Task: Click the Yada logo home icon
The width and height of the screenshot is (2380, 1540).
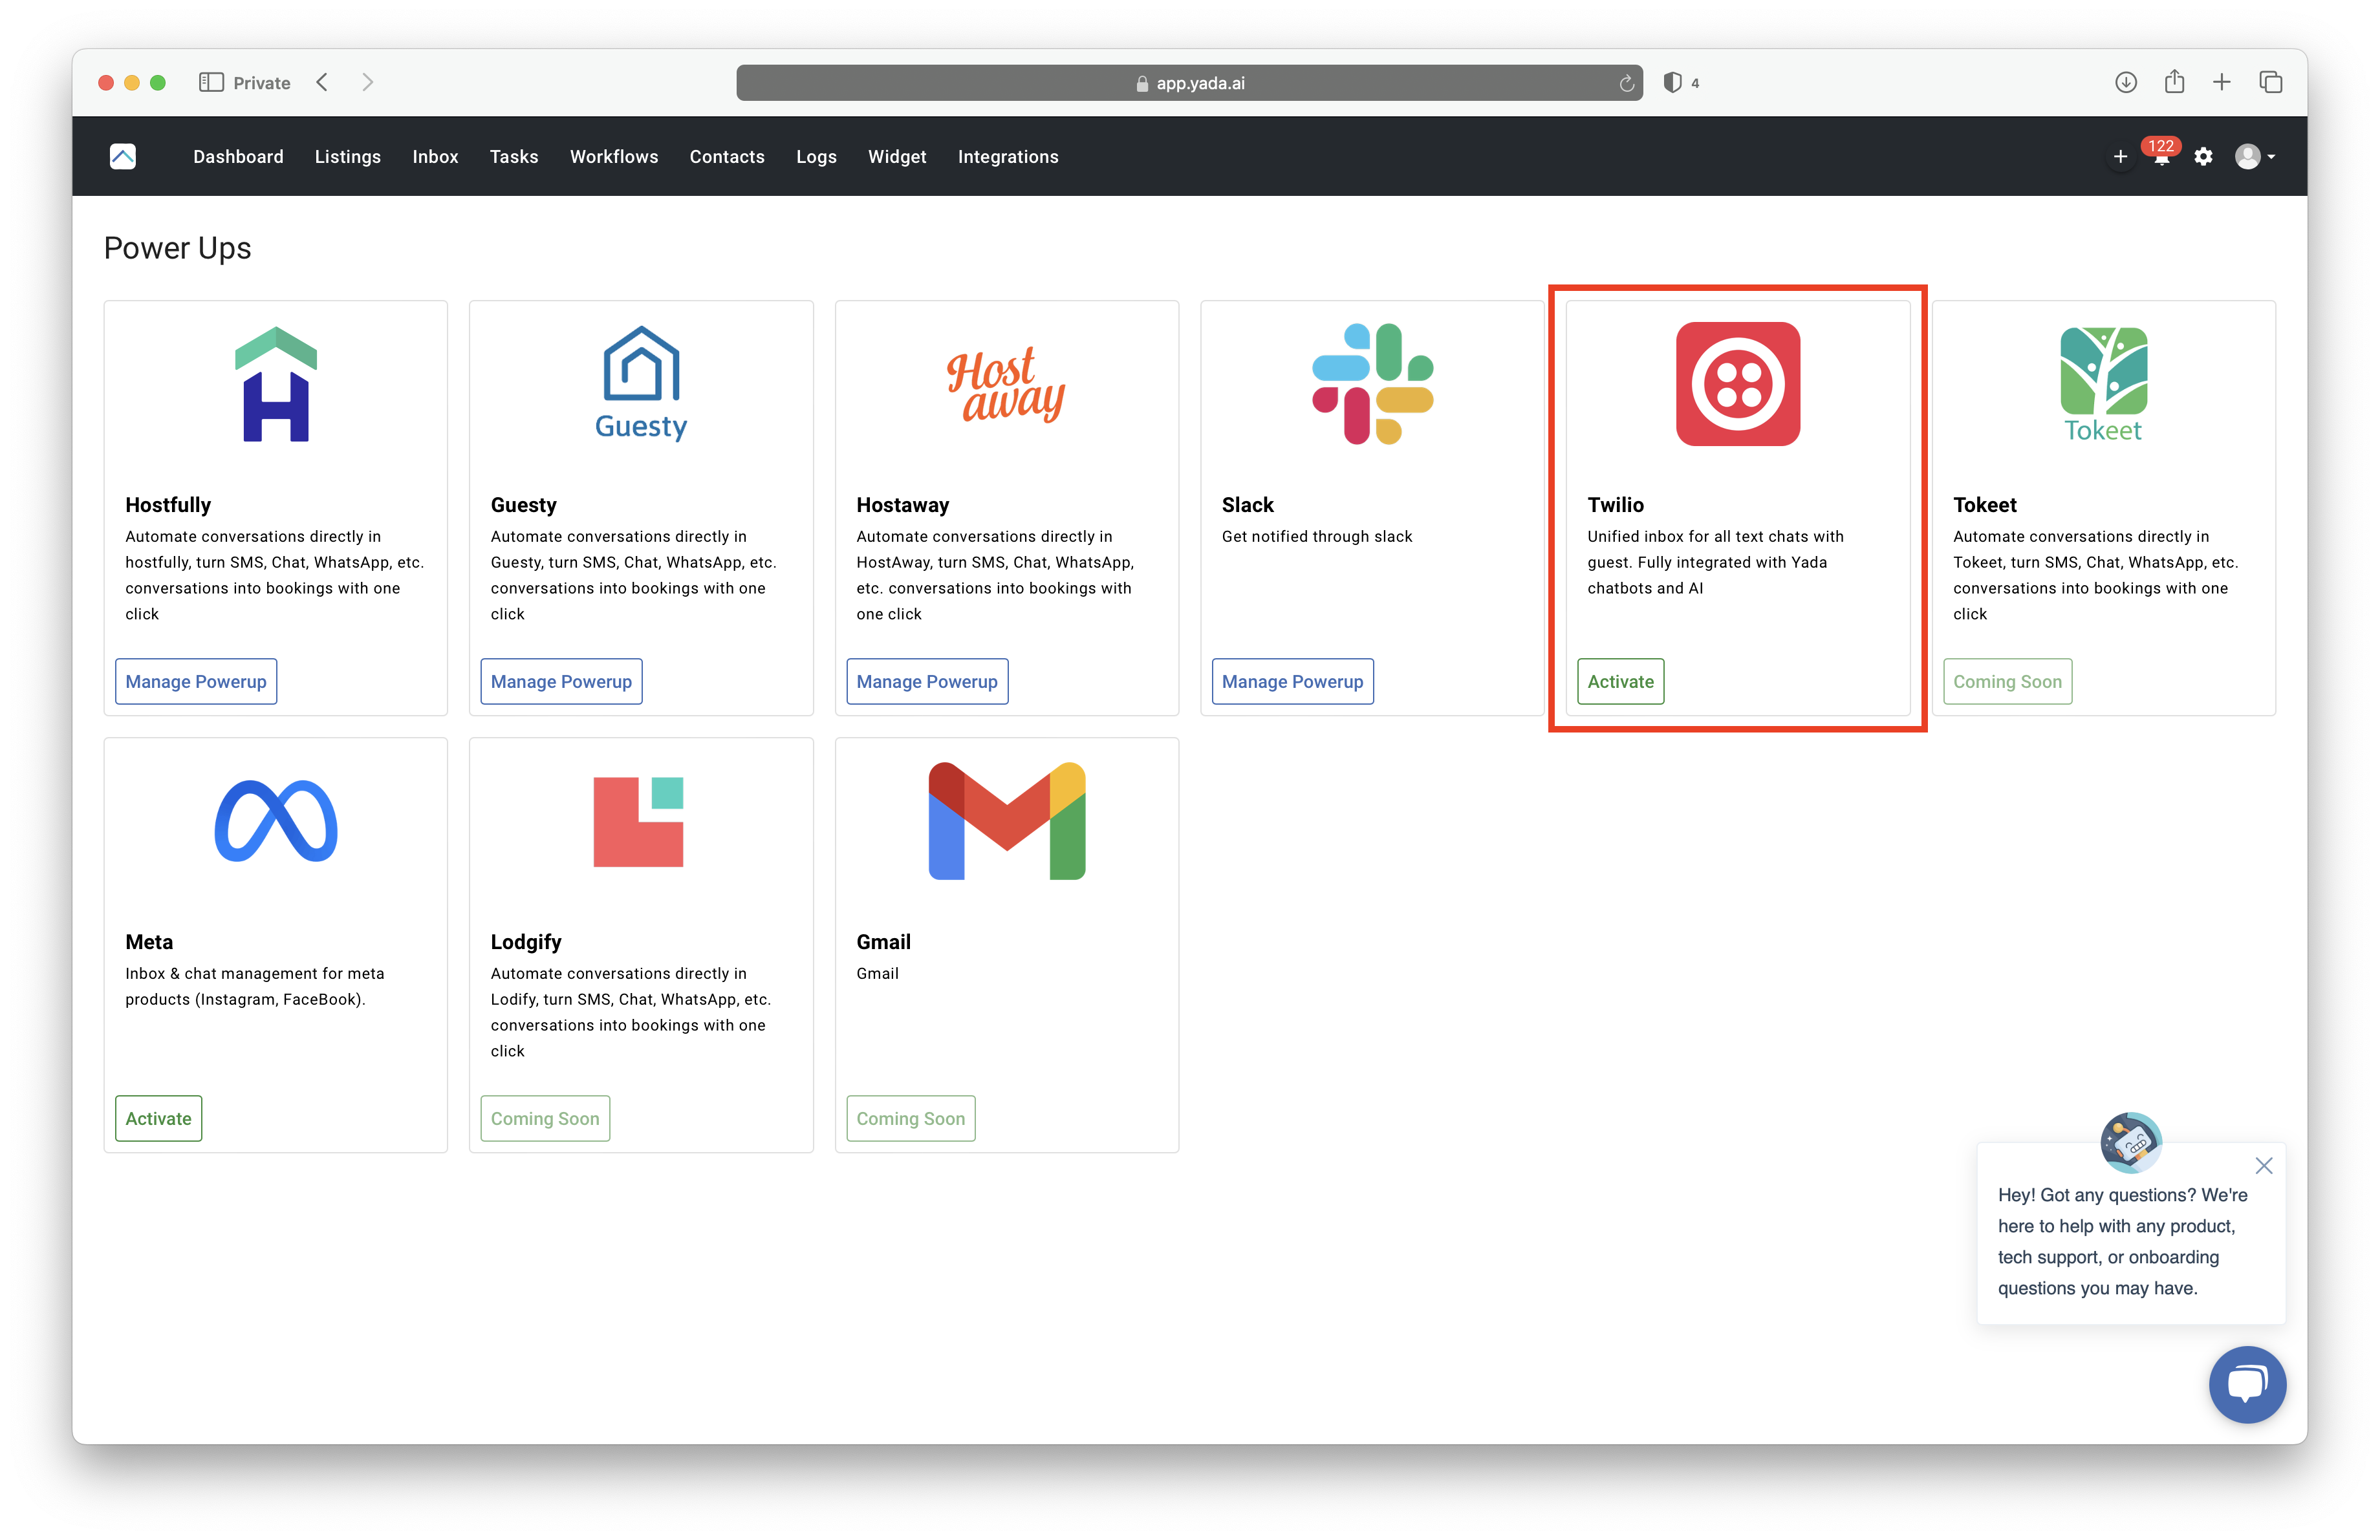Action: pos(123,157)
